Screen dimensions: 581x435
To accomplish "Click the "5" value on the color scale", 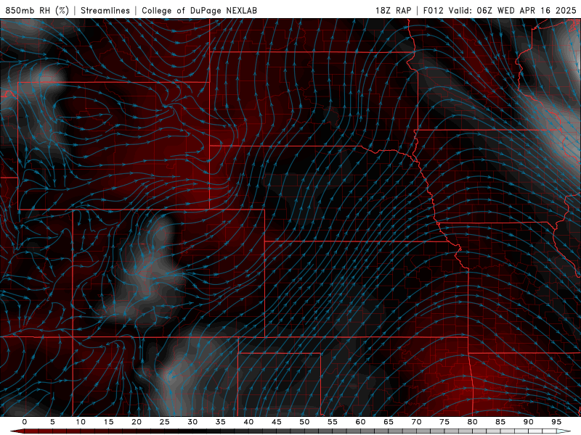I will (52, 422).
